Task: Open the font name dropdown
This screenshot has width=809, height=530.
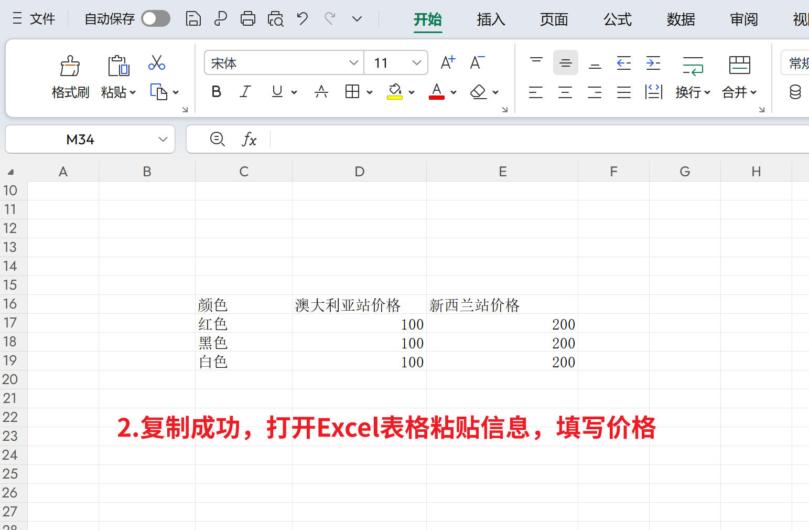Action: click(x=354, y=63)
